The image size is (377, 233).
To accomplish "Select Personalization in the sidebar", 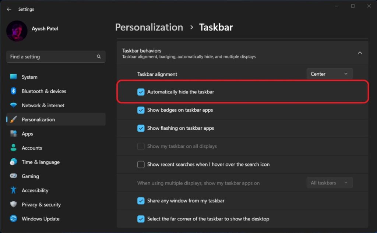I will pyautogui.click(x=38, y=119).
